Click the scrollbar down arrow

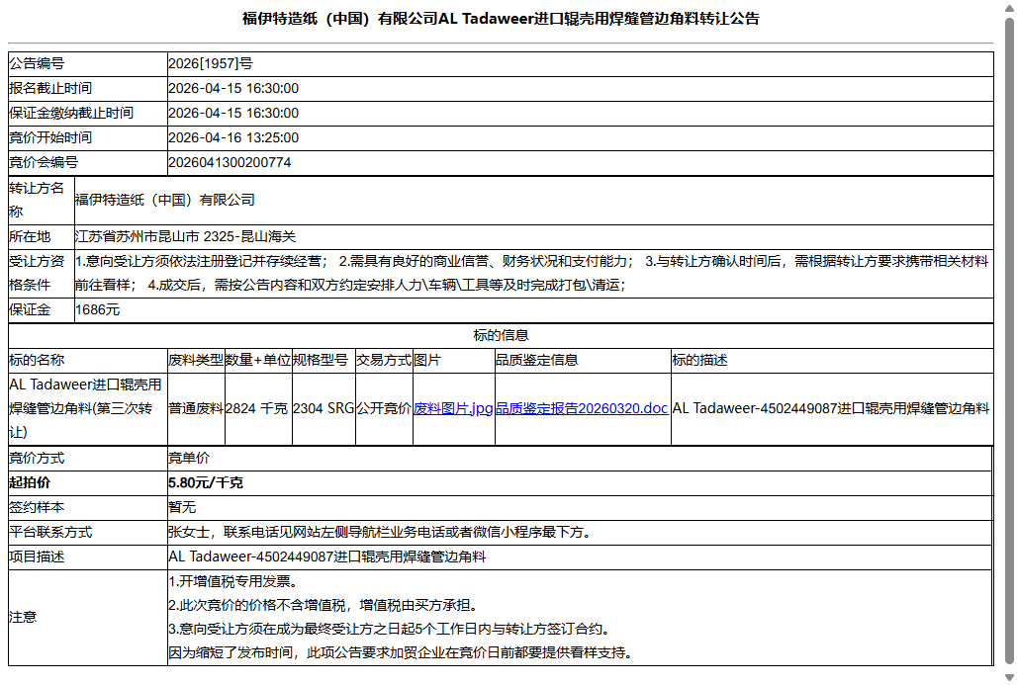[1009, 677]
